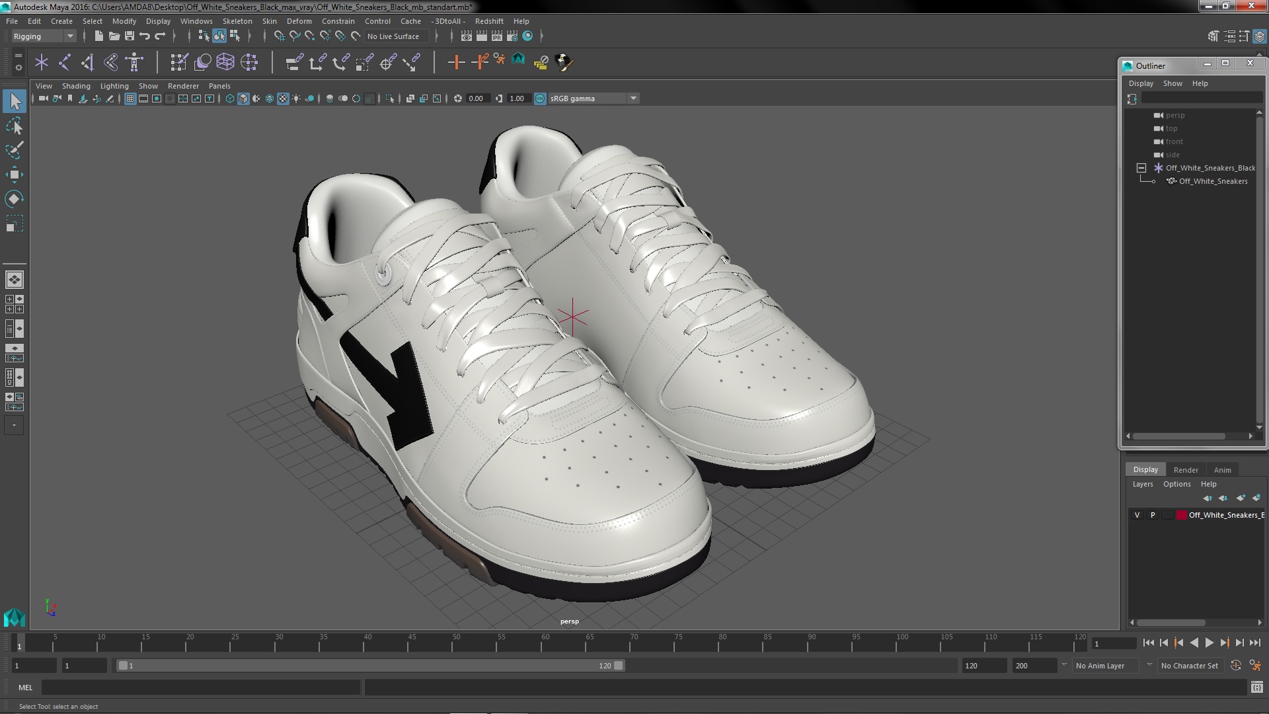Select the Paint Selection tool
Image resolution: width=1269 pixels, height=714 pixels.
coord(15,150)
